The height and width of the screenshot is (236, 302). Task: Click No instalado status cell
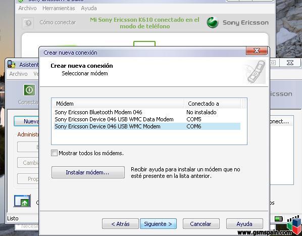click(x=202, y=112)
